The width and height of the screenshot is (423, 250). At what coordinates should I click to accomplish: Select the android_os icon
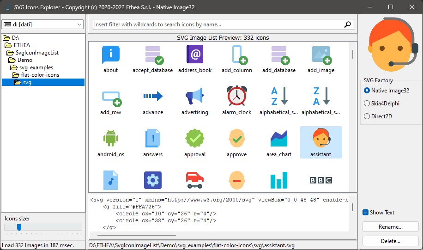111,138
